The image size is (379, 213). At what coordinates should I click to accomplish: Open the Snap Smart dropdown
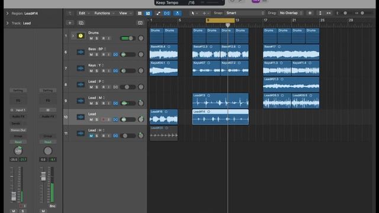(x=245, y=13)
